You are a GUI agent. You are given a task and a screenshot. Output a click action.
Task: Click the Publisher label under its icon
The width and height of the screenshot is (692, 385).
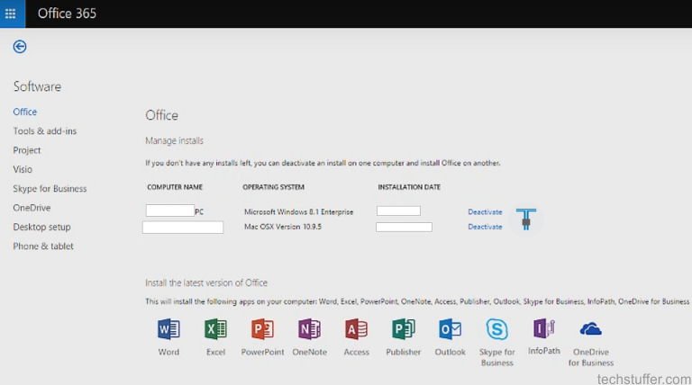(404, 352)
